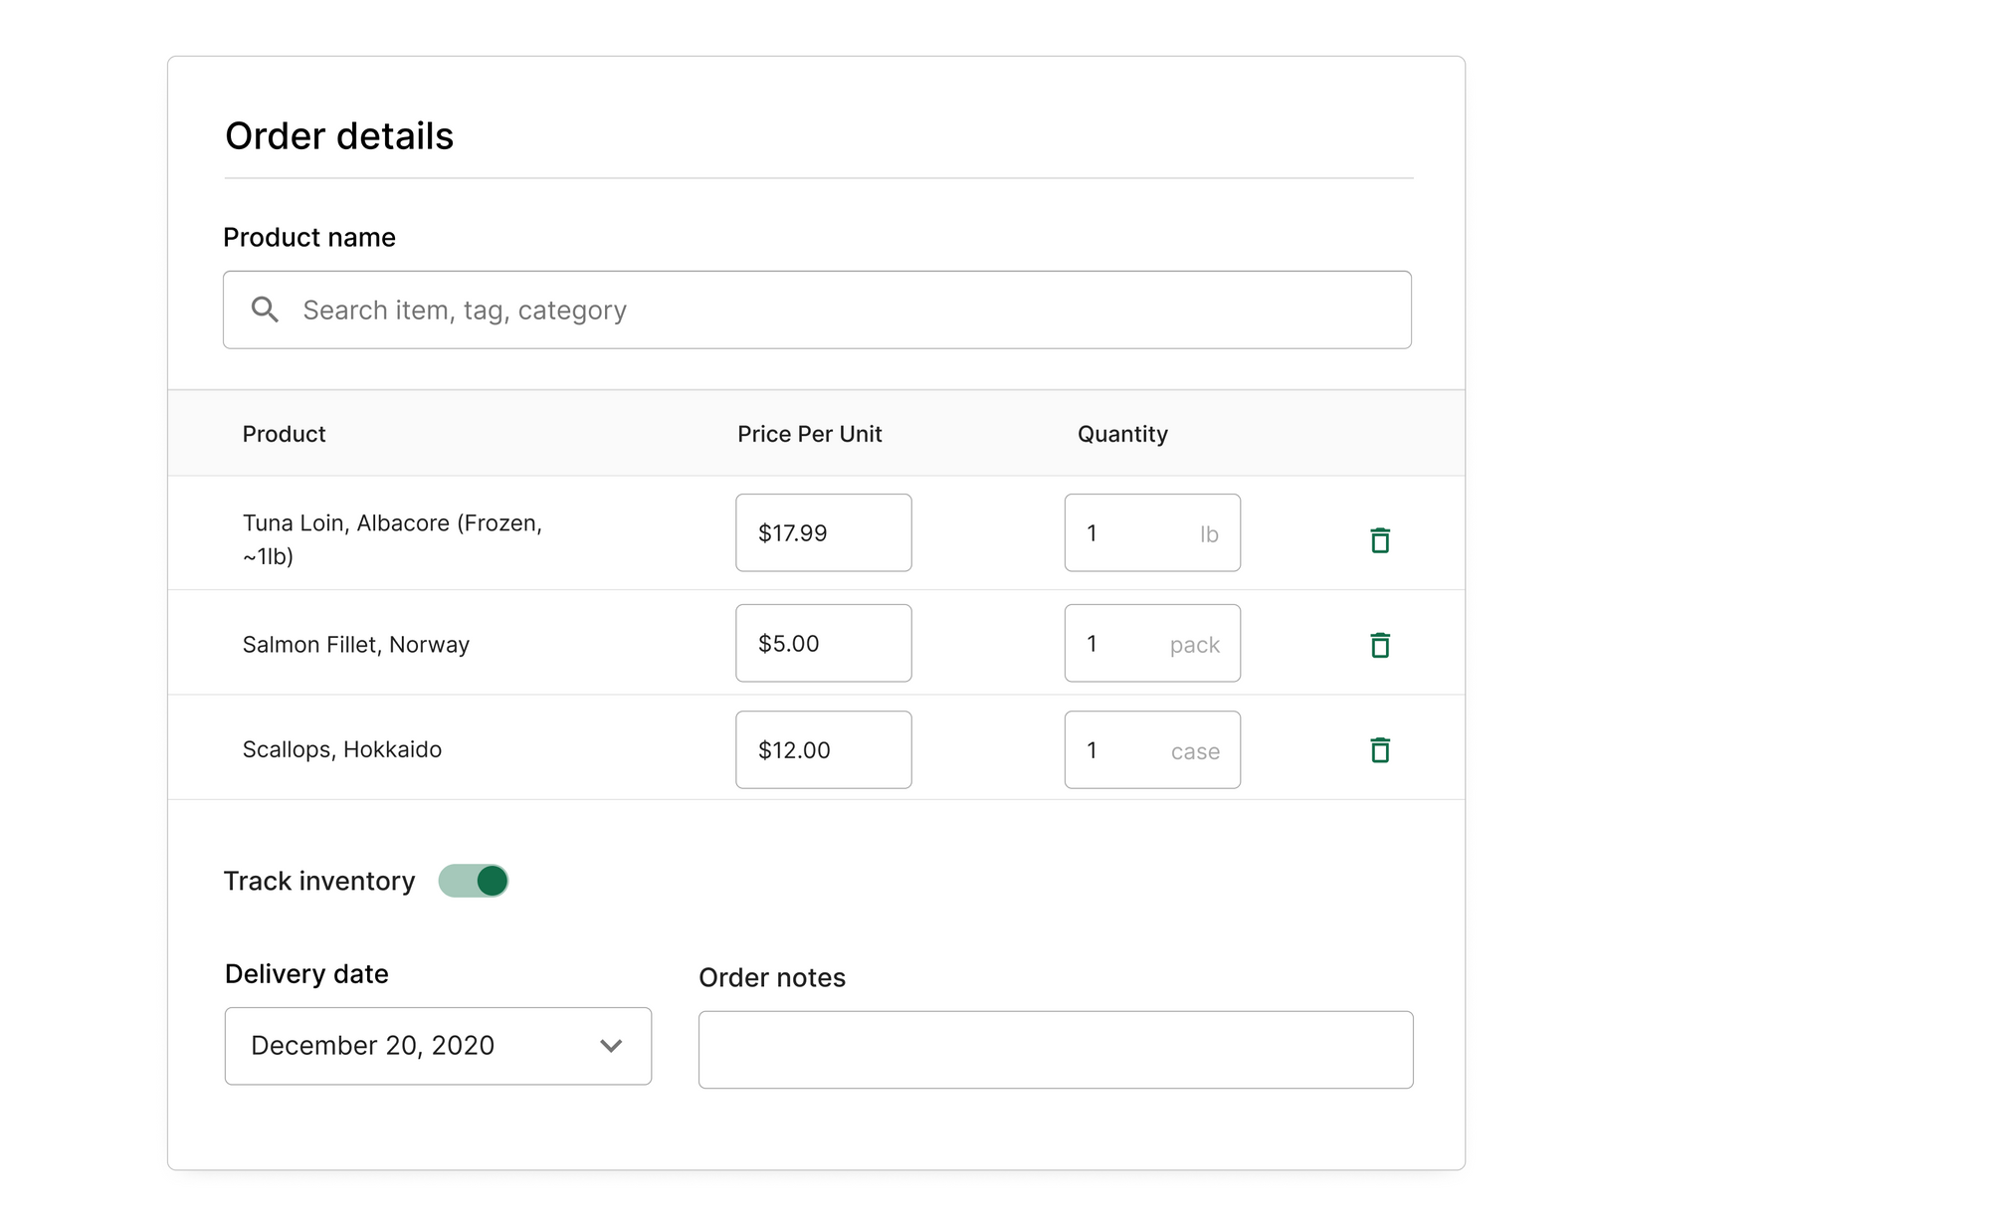The height and width of the screenshot is (1228, 1990).
Task: Open the Delivery date dropdown
Action: (x=438, y=1046)
